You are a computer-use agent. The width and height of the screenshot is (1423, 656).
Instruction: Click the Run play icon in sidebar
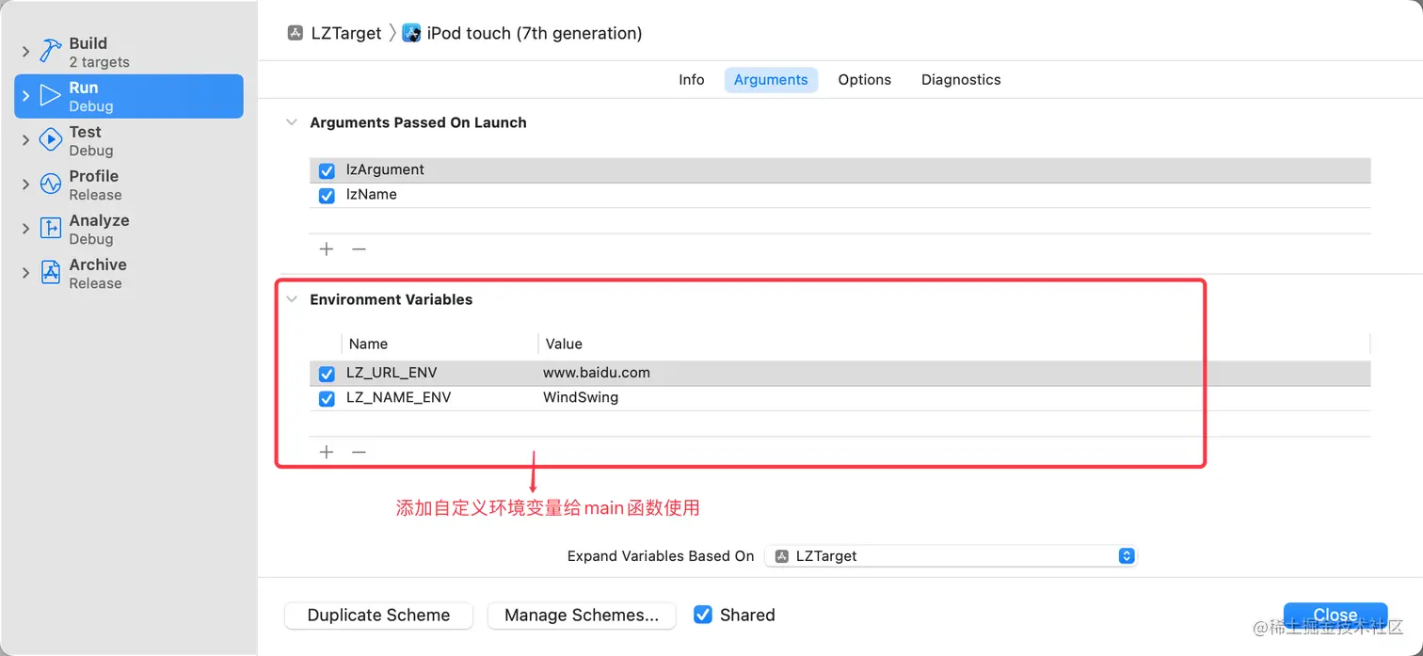coord(50,96)
